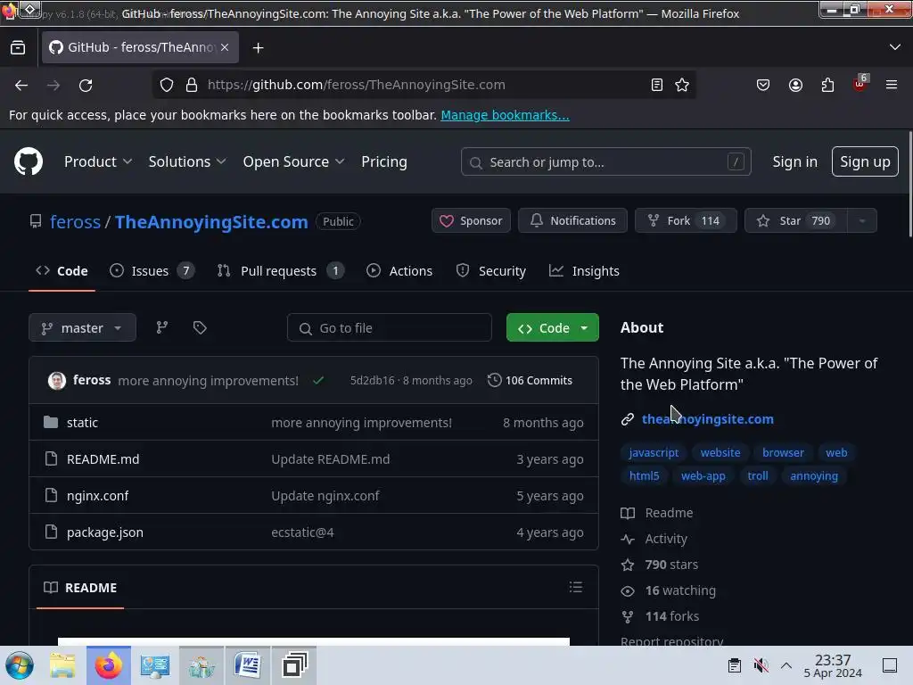Go back to previous page
Screen dimensions: 913x685
click(x=21, y=85)
